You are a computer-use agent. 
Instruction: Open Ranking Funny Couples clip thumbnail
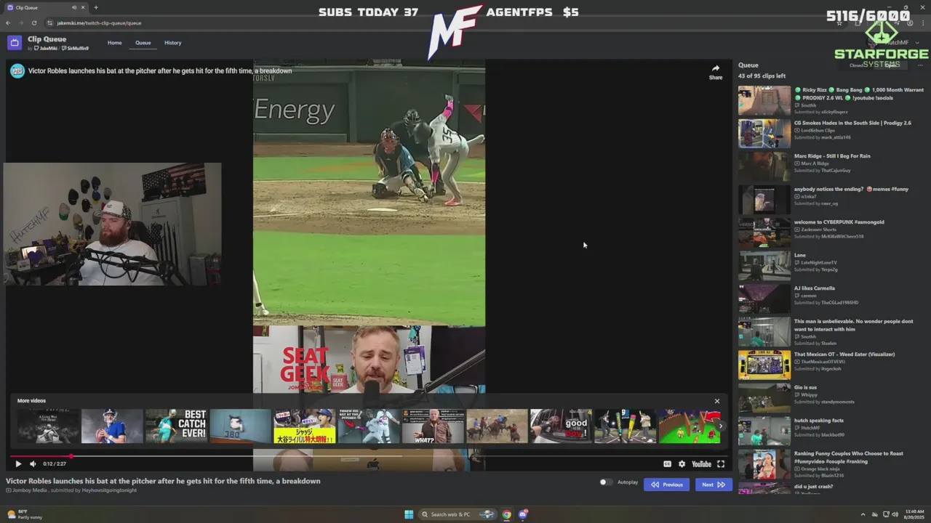click(x=764, y=464)
